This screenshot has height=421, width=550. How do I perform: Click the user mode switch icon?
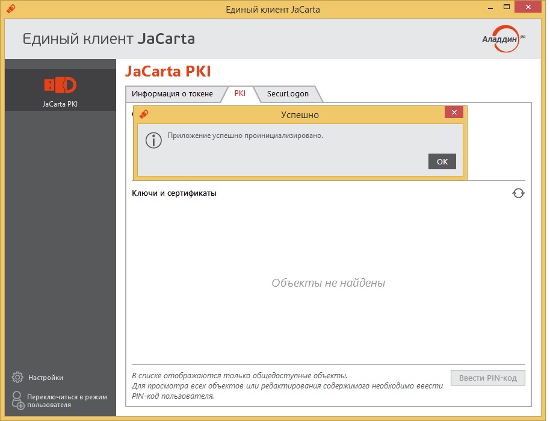18,401
